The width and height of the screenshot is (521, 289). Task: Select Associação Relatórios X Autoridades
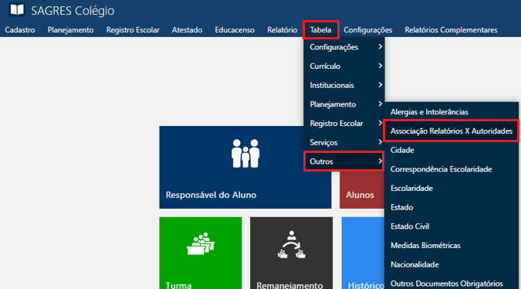pos(452,131)
